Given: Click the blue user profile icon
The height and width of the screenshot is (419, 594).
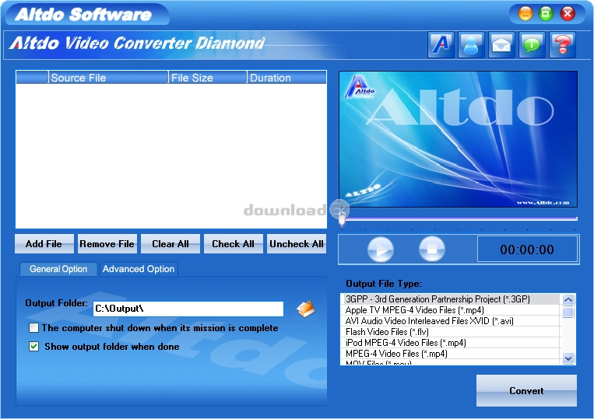Looking at the screenshot, I should 471,45.
